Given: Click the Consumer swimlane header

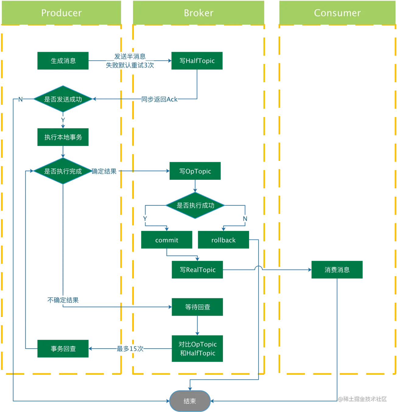Looking at the screenshot, I should click(337, 13).
